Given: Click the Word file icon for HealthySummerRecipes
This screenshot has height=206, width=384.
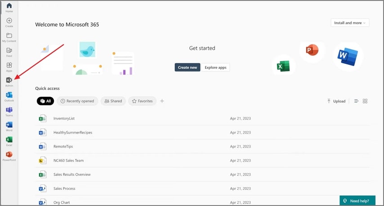Looking at the screenshot, I should click(43, 132).
